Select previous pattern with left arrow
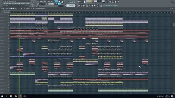The image size is (175, 98). coord(66,5)
